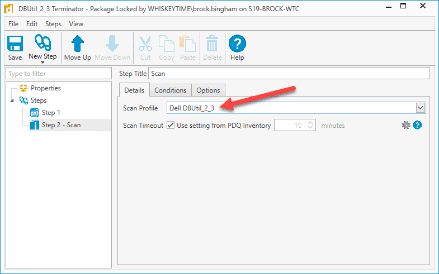This screenshot has height=274, width=439.
Task: Select Step 1 PowerShell step
Action: pyautogui.click(x=51, y=113)
